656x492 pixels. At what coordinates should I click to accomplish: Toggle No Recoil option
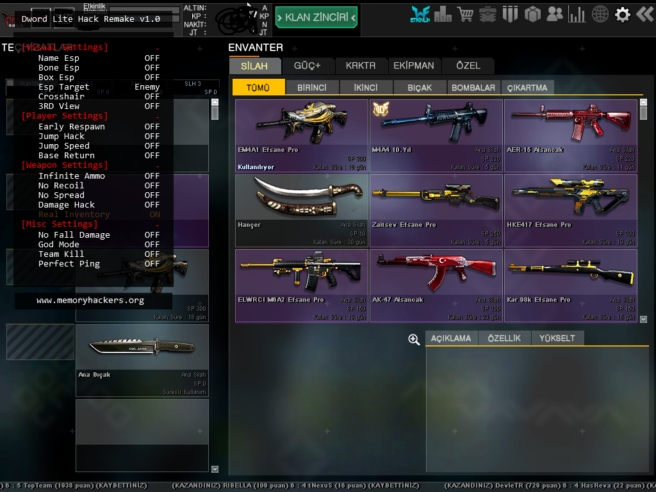coord(99,186)
